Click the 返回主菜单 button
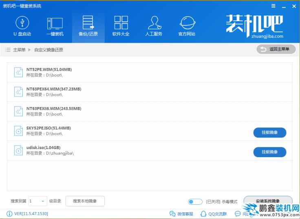The image size is (300, 219). click(x=276, y=49)
